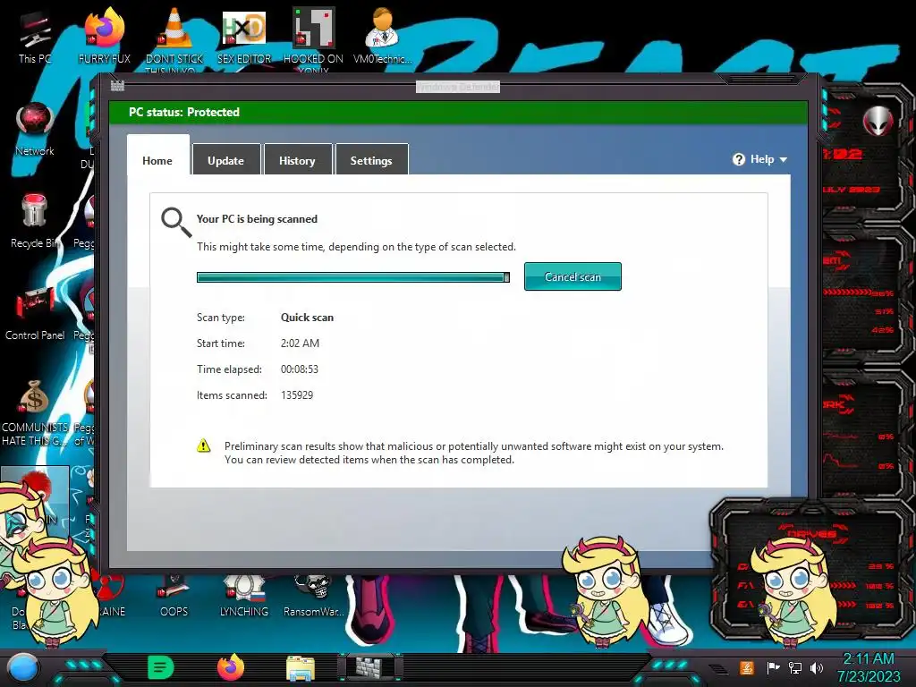
Task: Click the Alienware head gadget icon
Action: point(878,122)
